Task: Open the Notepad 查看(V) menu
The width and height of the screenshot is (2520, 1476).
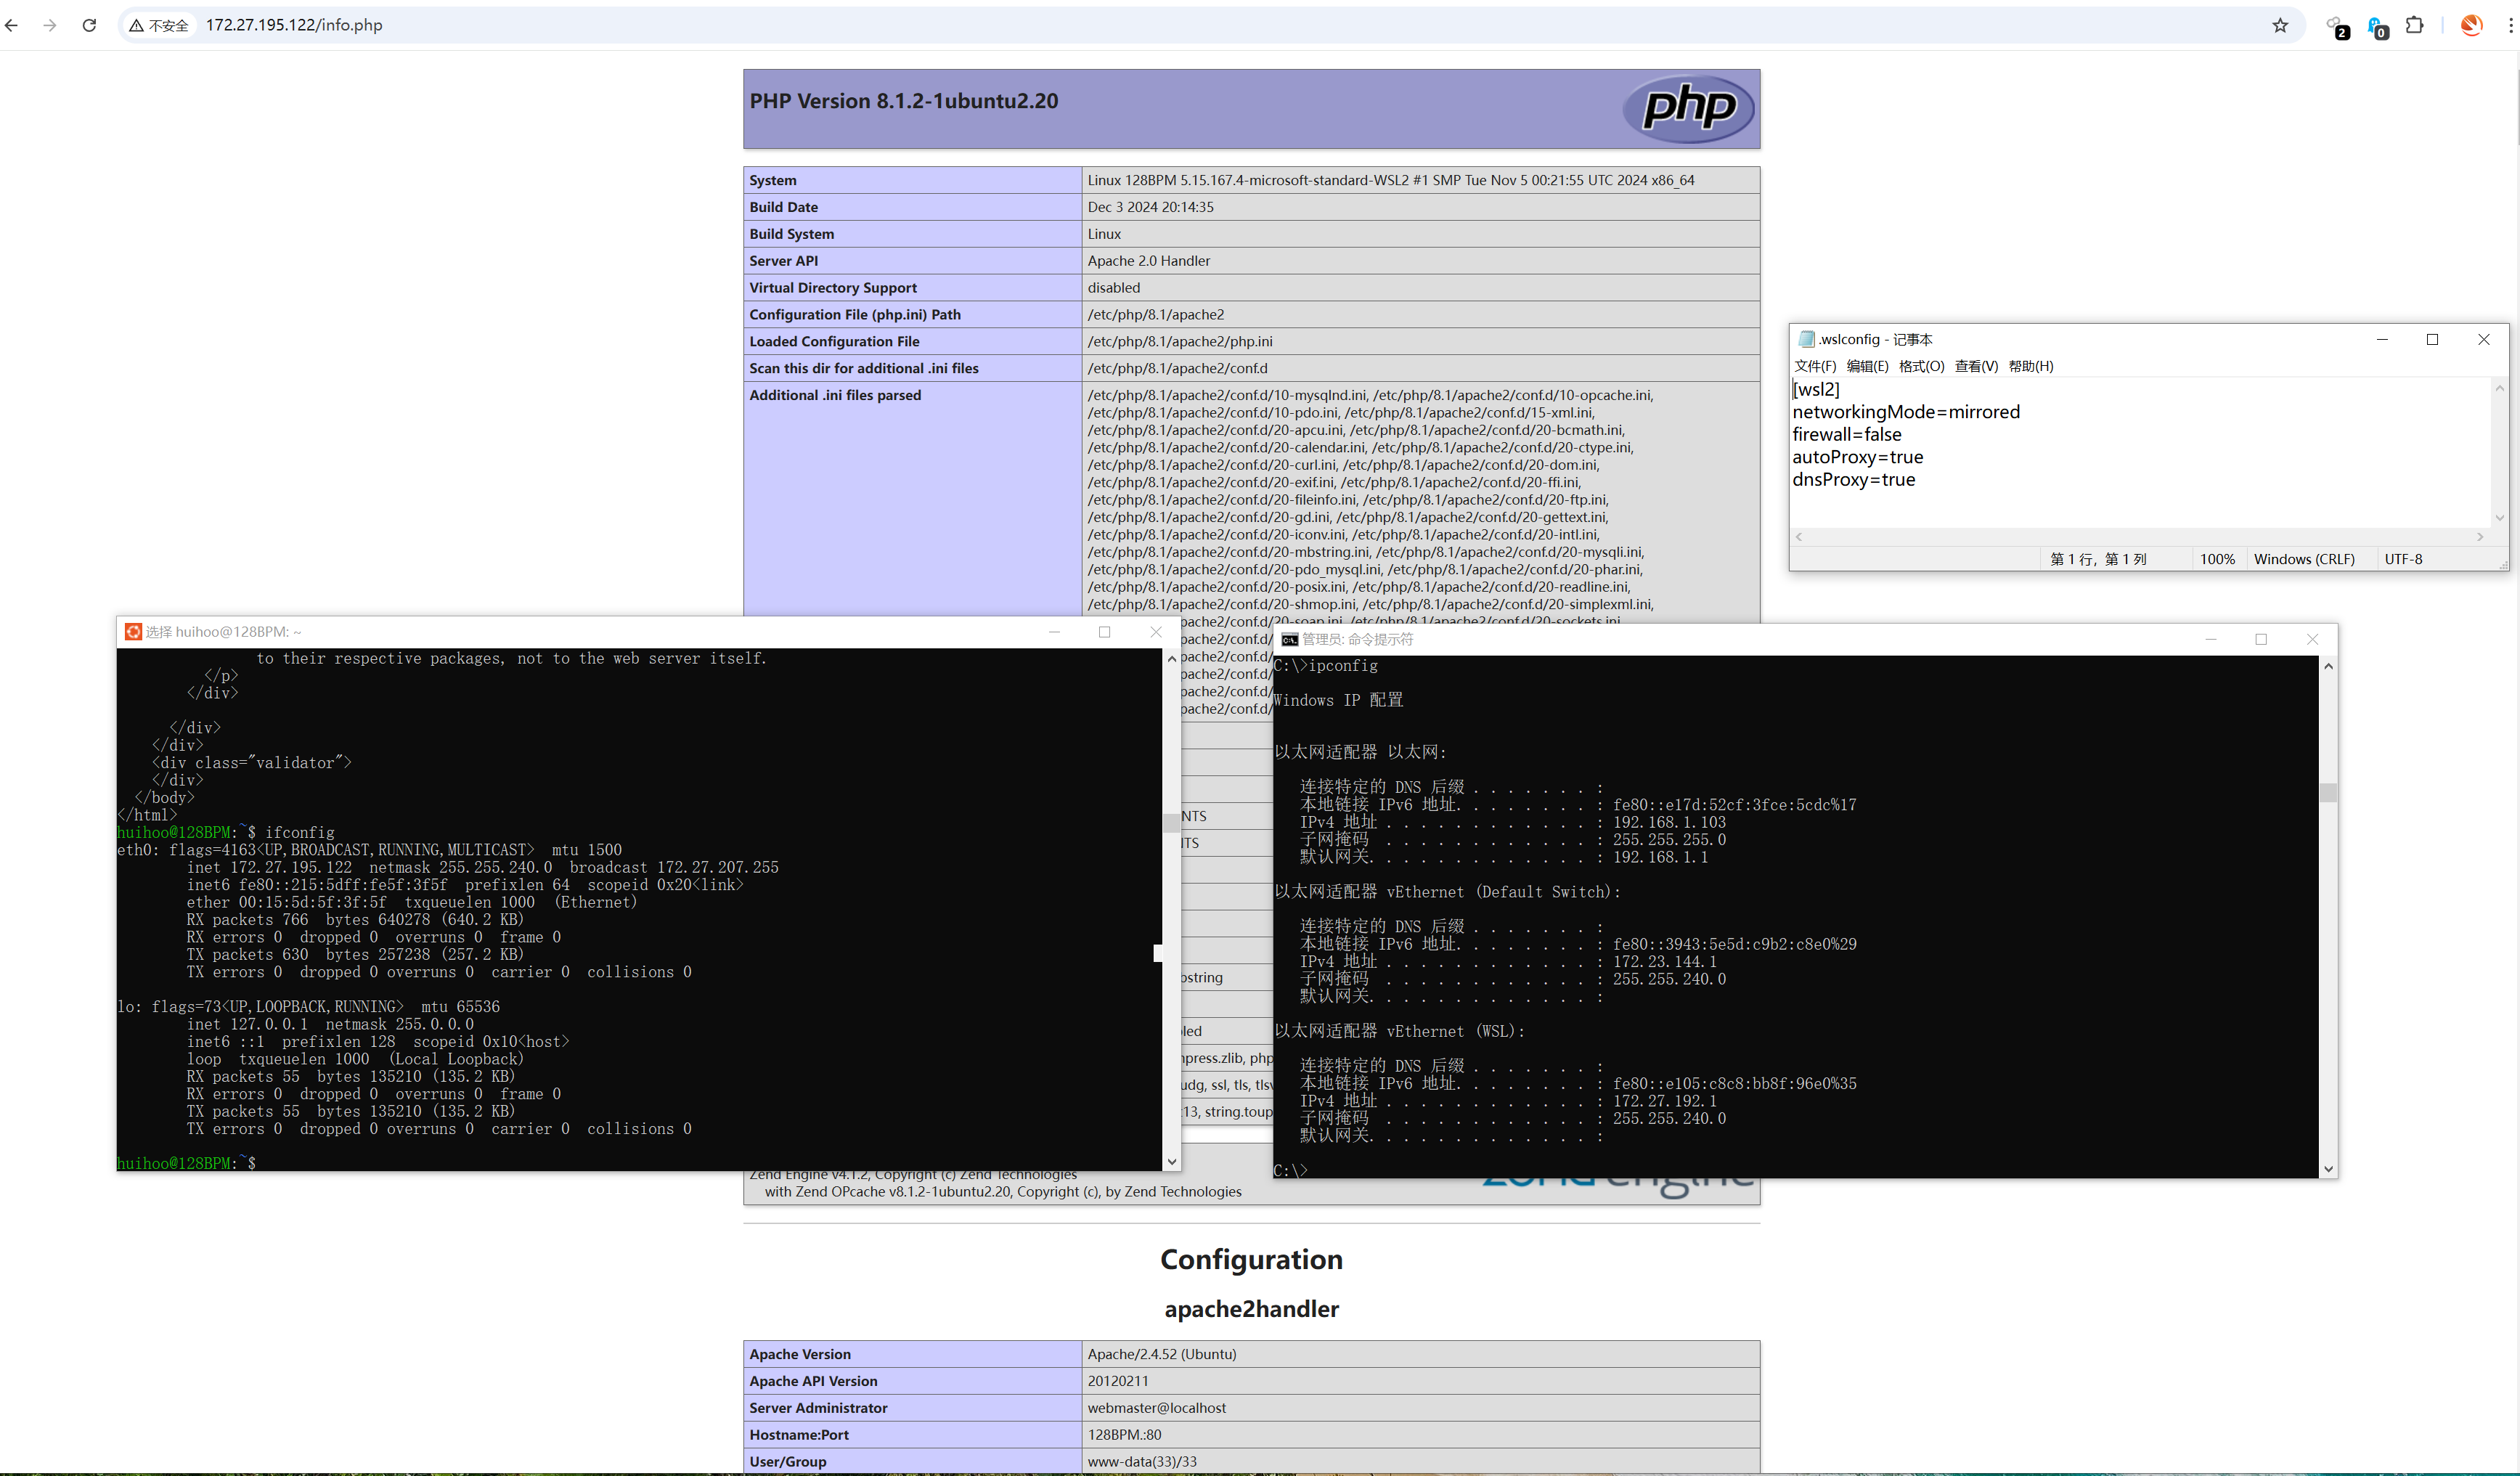Action: 1976,366
